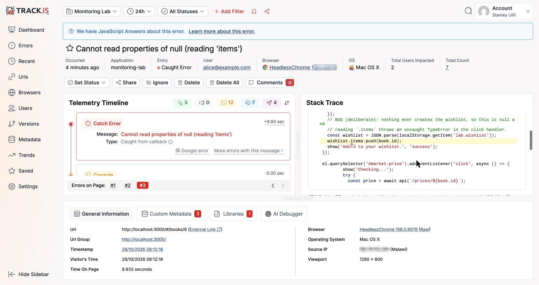
Task: Click Delete All button
Action: coord(224,83)
